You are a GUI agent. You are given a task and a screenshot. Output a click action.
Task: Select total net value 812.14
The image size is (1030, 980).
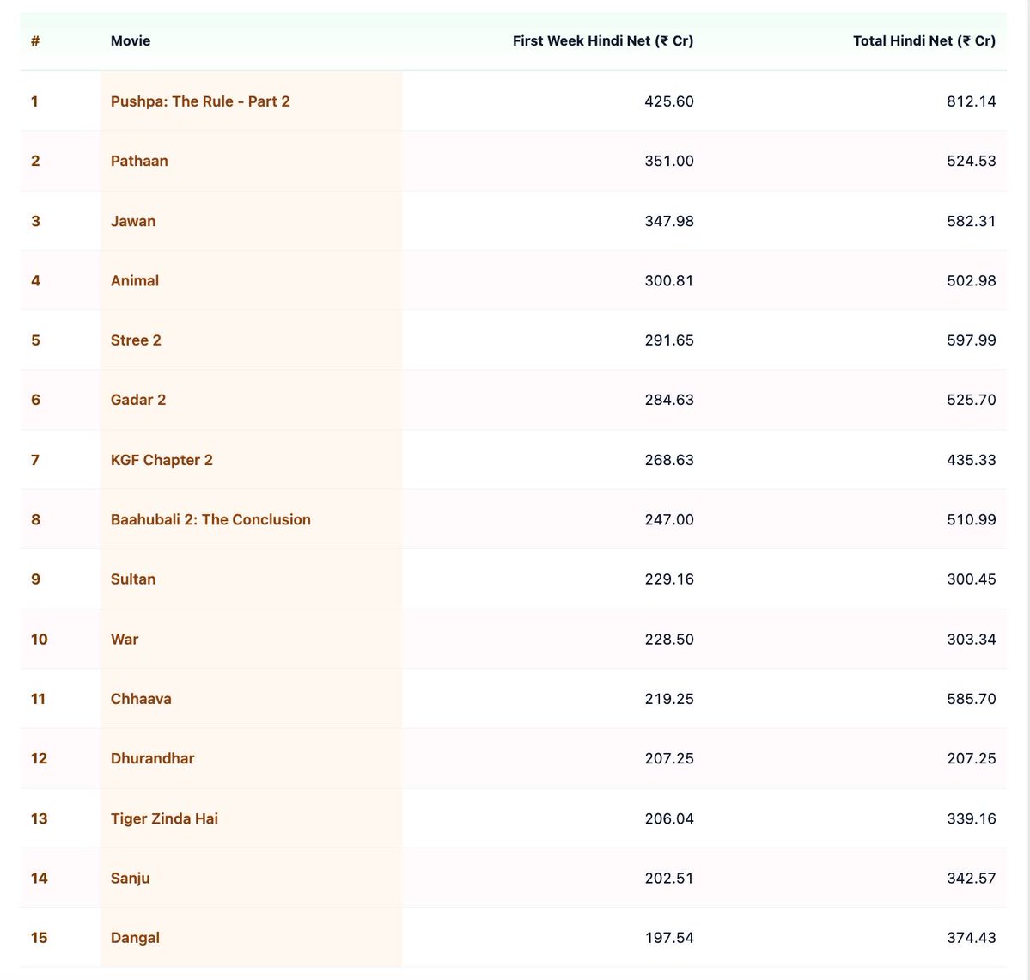click(971, 101)
